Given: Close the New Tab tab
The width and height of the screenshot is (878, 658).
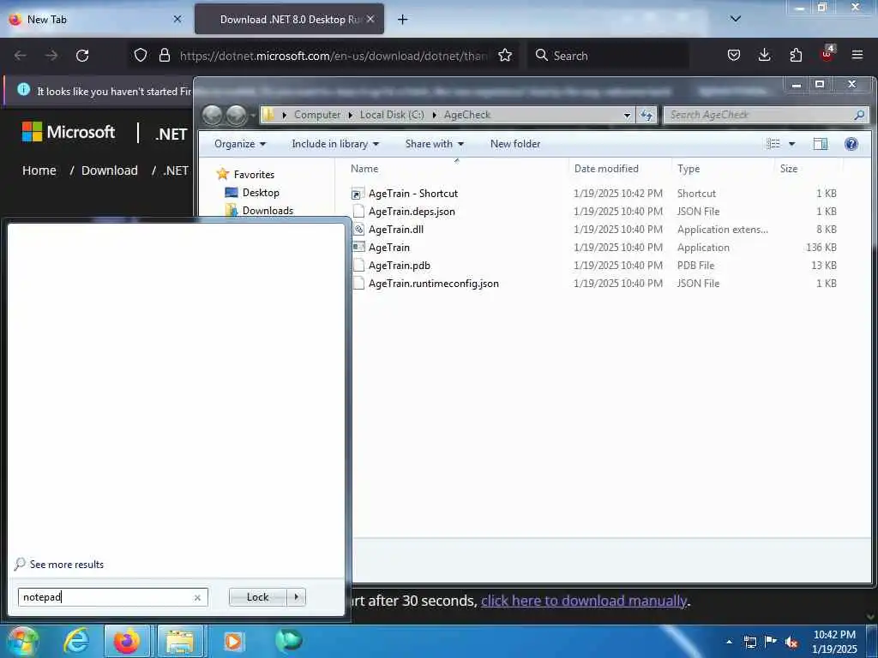Looking at the screenshot, I should coord(177,19).
